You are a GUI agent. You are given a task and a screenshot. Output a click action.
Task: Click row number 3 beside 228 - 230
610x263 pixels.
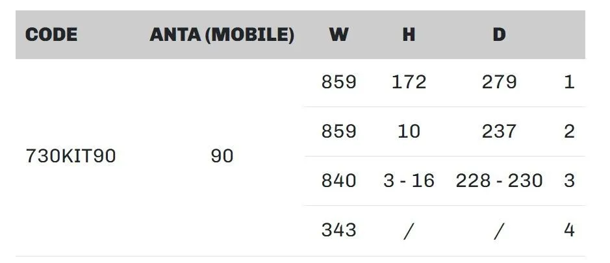click(x=569, y=181)
